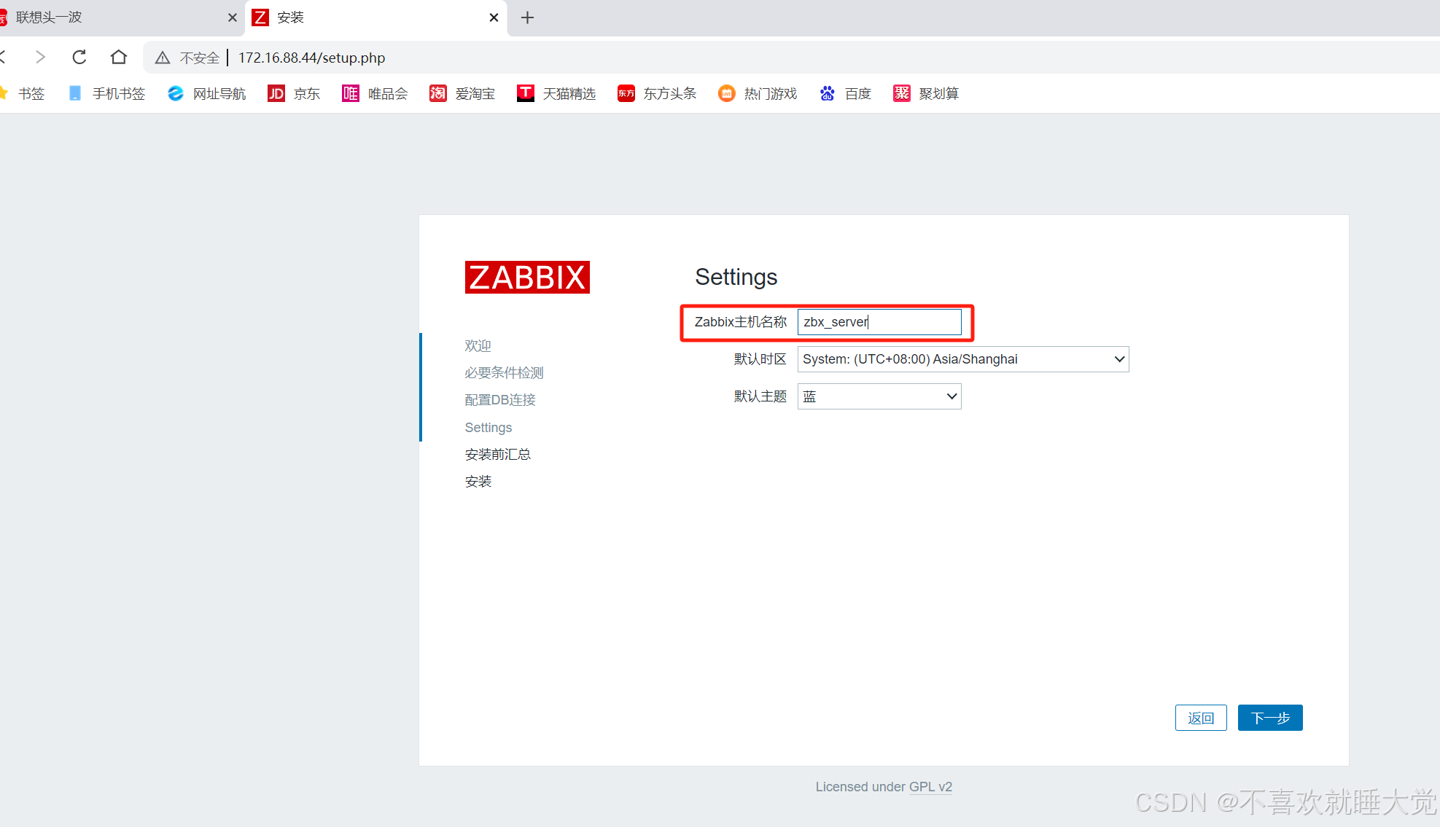
Task: Click the browser back arrow
Action: [3, 57]
